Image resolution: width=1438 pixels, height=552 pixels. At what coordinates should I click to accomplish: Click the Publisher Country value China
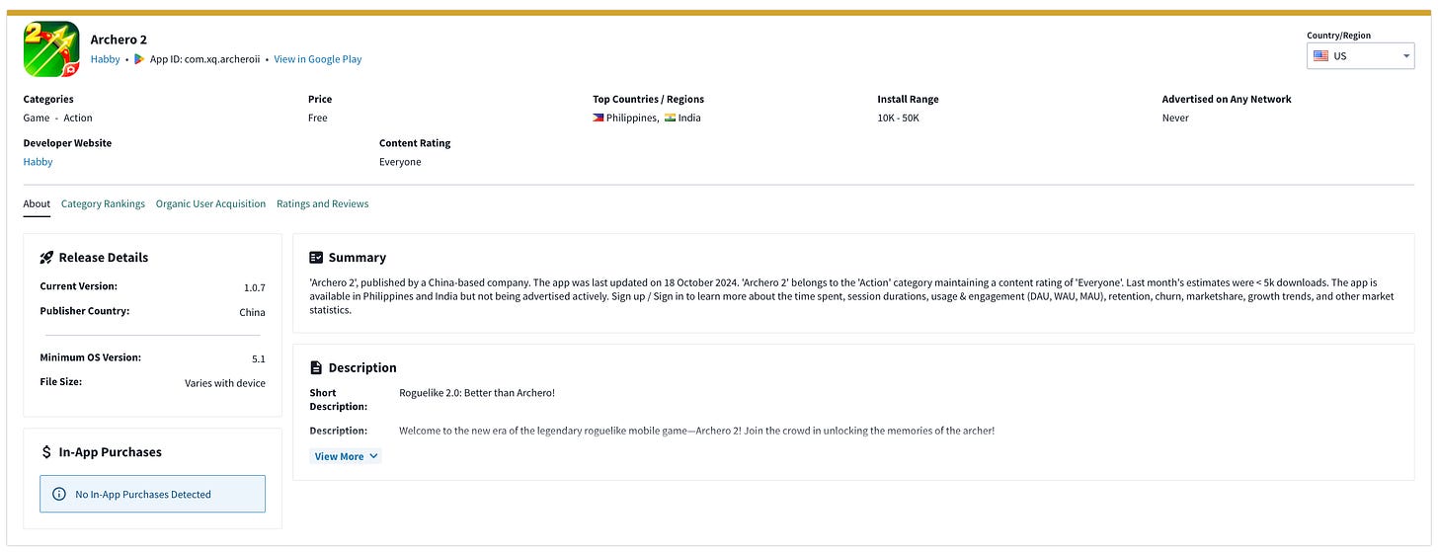253,312
